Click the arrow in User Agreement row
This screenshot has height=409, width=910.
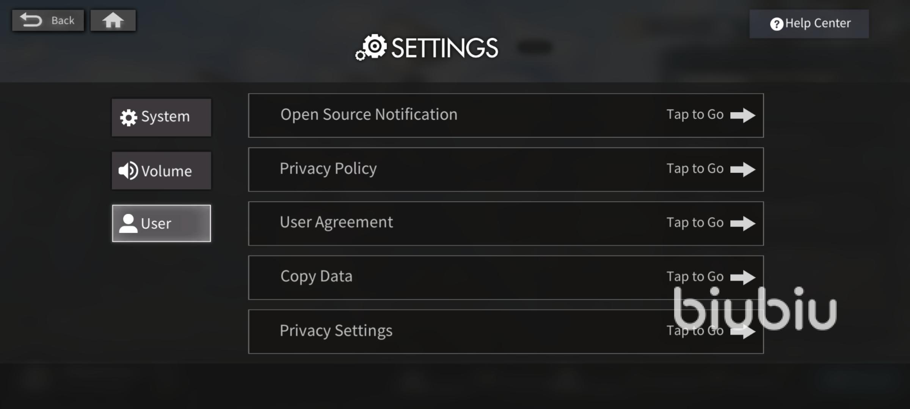(x=743, y=223)
